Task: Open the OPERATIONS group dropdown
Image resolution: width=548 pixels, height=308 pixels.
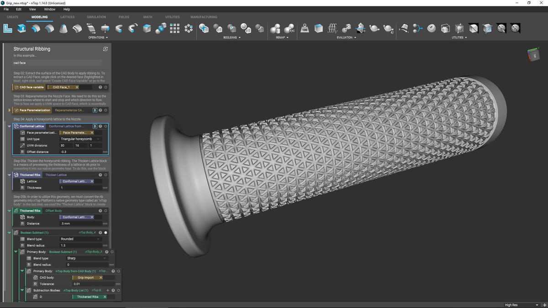Action: click(98, 37)
